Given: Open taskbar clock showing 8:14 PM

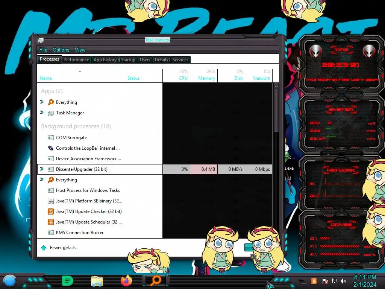Looking at the screenshot, I should (x=365, y=281).
